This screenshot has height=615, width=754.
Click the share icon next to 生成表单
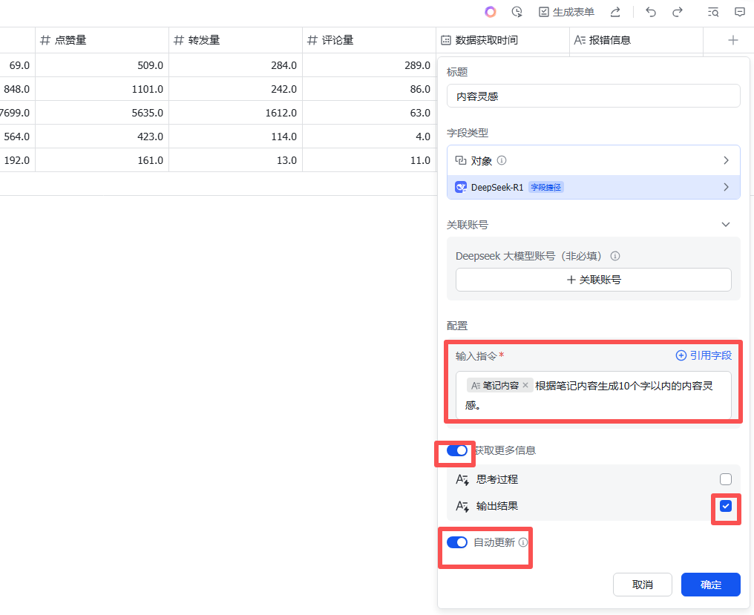(x=614, y=12)
